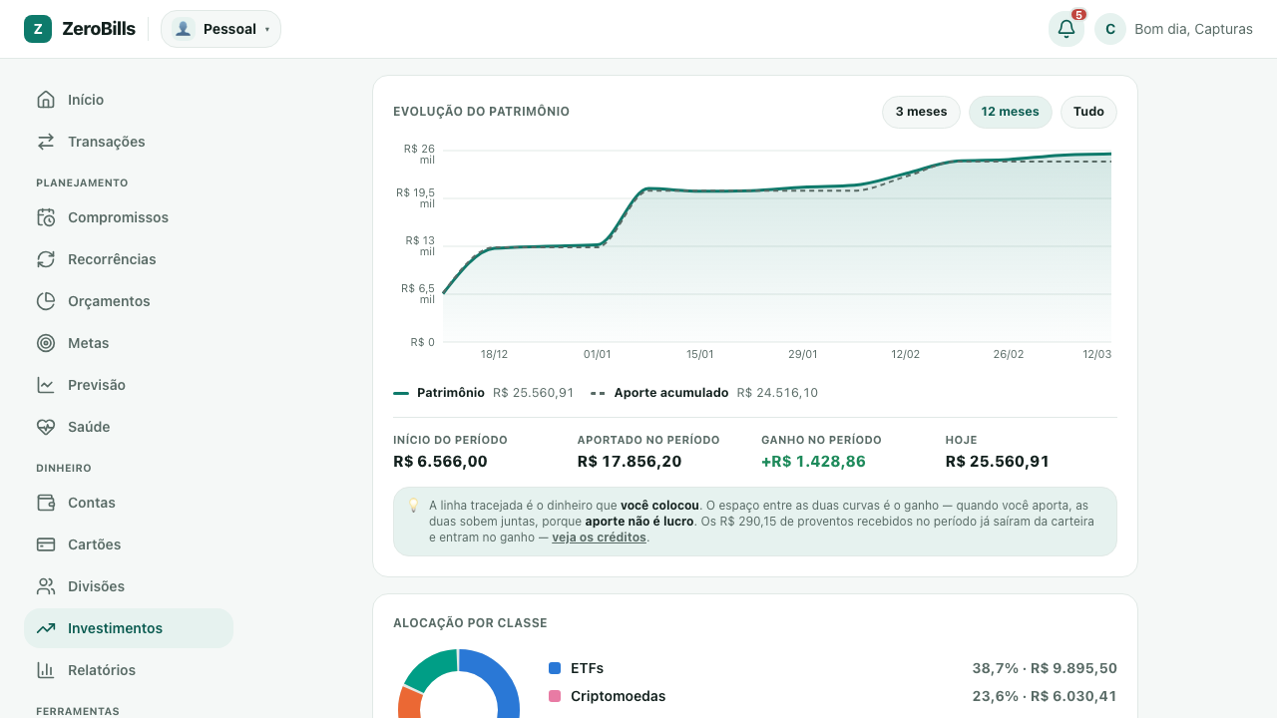Click the "EVOLUÇÃO DO PATRIMÔNIO" heading
The width and height of the screenshot is (1277, 718).
pos(482,112)
